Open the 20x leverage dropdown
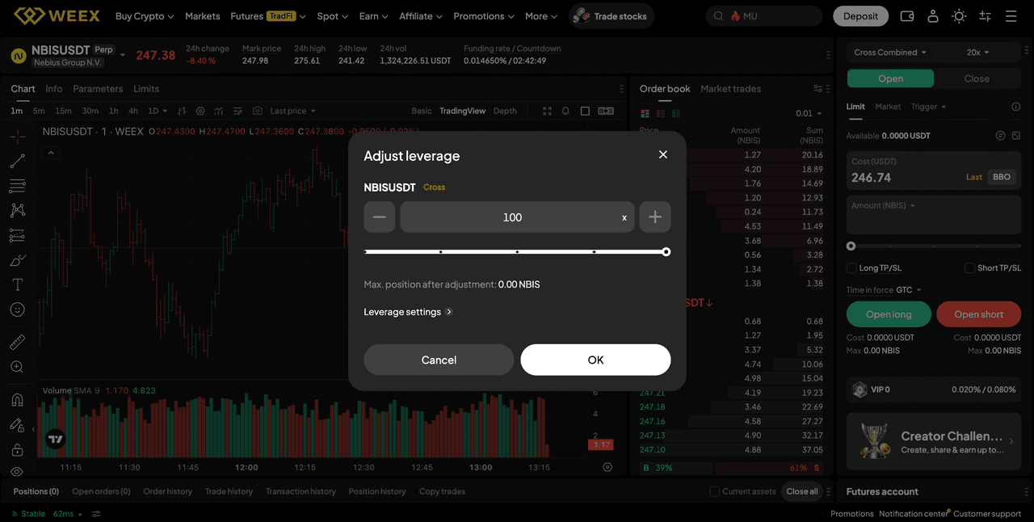This screenshot has height=522, width=1034. pos(977,53)
